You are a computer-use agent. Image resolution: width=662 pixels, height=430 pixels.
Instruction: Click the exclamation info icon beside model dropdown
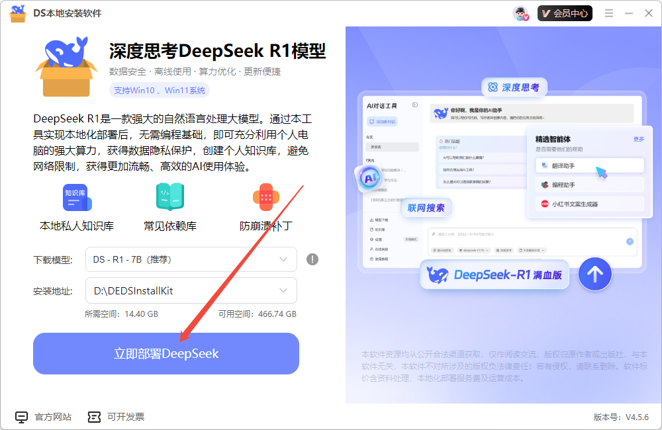click(311, 259)
